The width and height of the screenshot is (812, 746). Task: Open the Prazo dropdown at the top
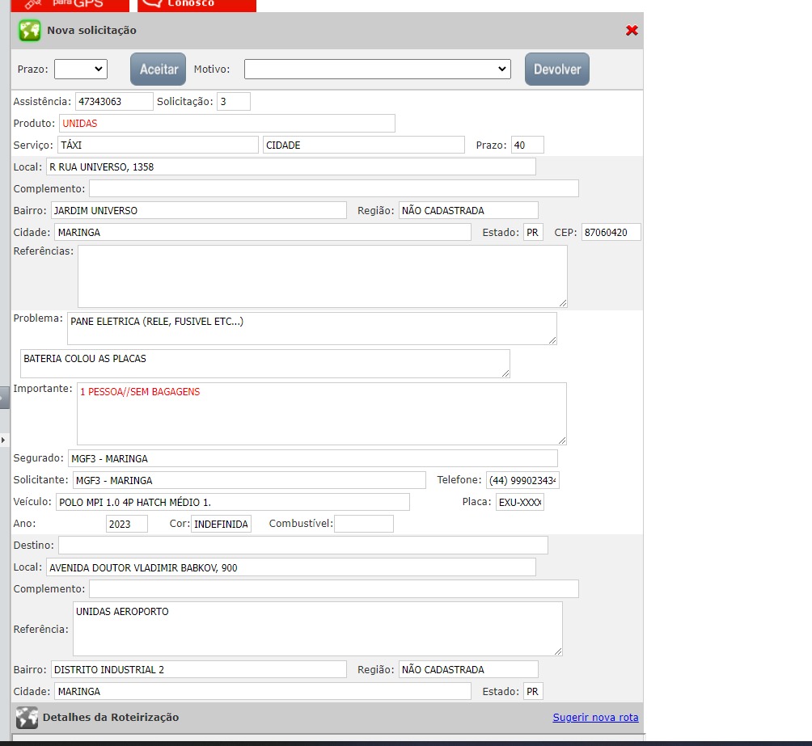pos(80,70)
